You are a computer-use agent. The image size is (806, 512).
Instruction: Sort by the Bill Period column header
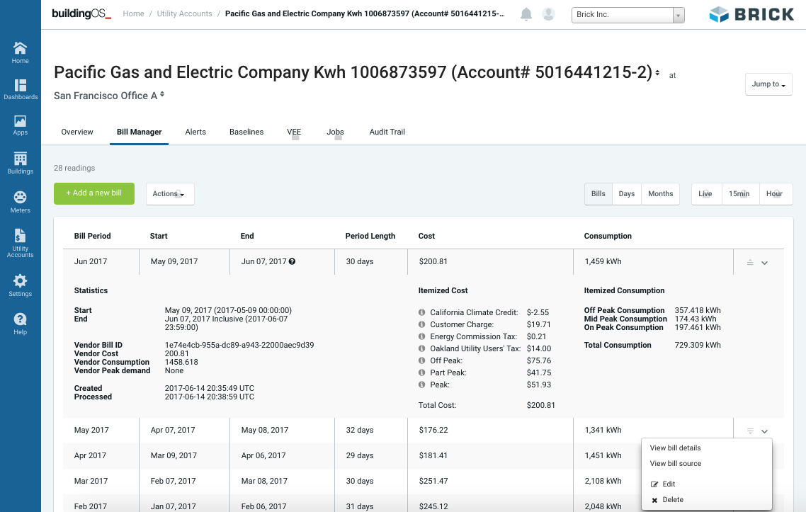pyautogui.click(x=93, y=236)
